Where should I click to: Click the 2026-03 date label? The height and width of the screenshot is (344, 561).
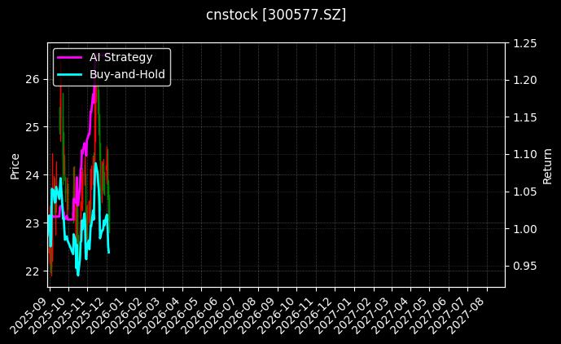pos(142,315)
